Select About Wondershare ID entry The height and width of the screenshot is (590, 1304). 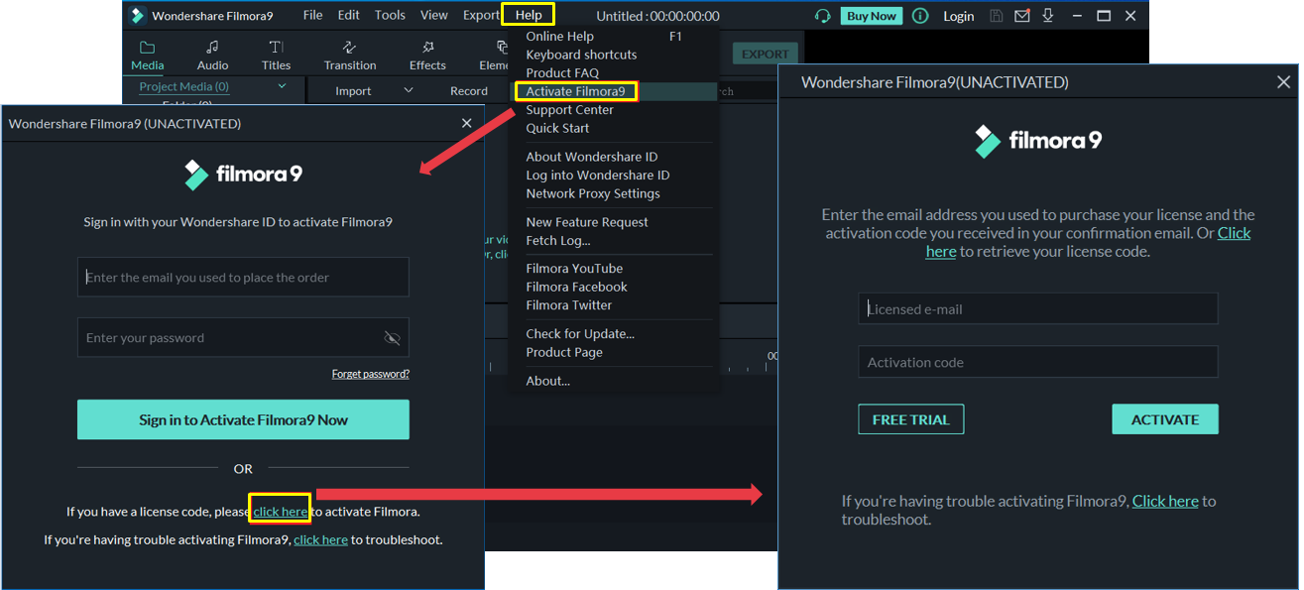[x=591, y=157]
